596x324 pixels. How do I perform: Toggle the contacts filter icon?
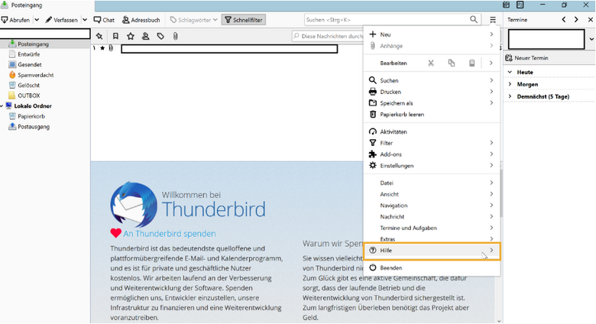146,36
